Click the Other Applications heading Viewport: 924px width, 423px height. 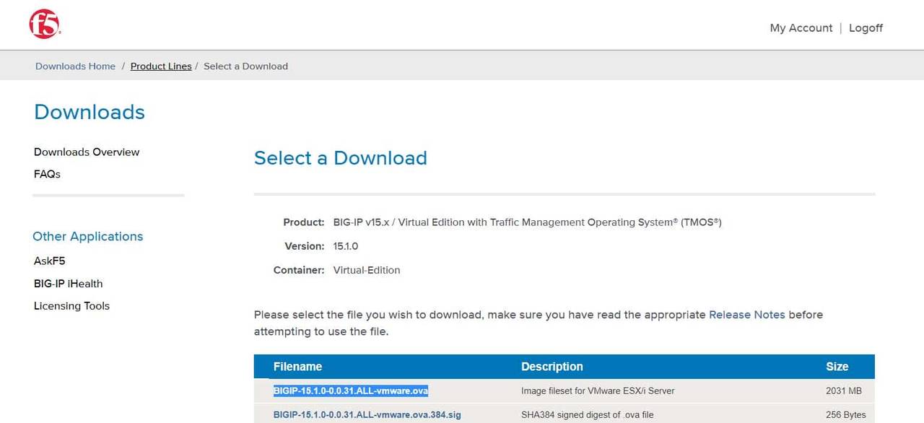(x=87, y=237)
